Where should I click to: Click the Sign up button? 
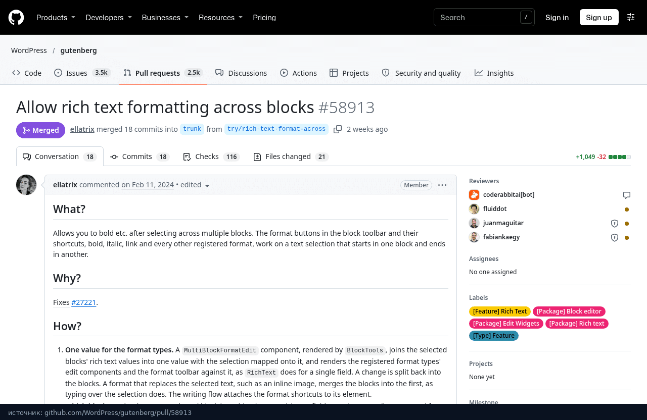tap(599, 17)
